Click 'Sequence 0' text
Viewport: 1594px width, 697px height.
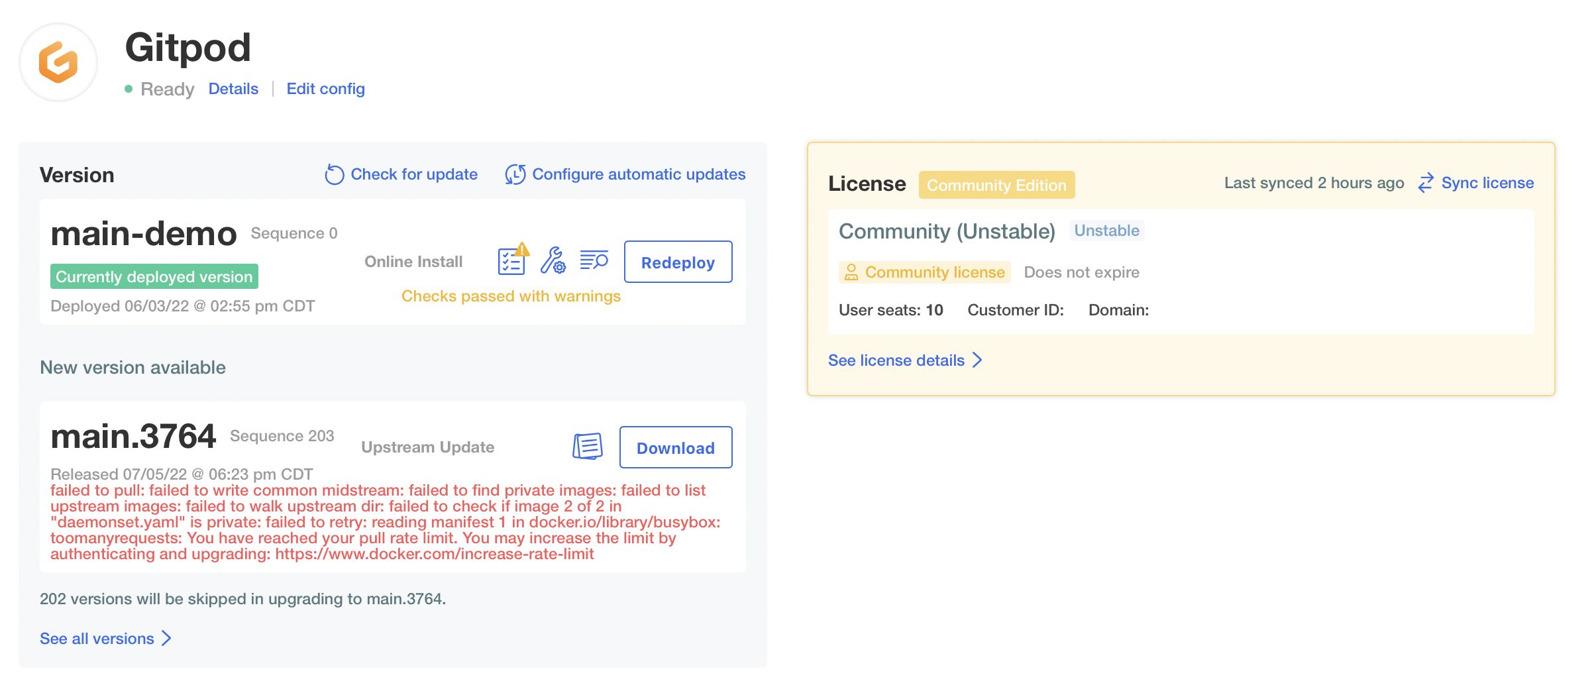pos(294,233)
